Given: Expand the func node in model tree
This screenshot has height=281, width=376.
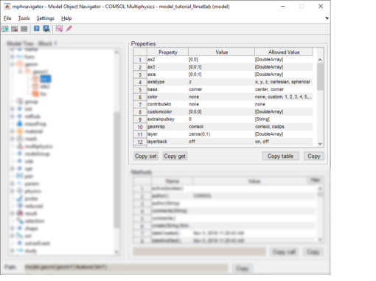Looking at the screenshot, I should (x=12, y=57).
